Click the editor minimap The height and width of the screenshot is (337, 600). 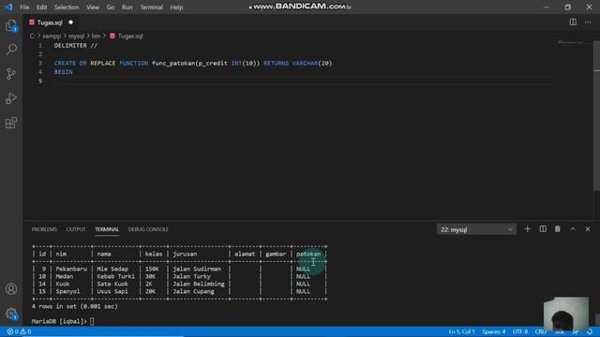571,43
